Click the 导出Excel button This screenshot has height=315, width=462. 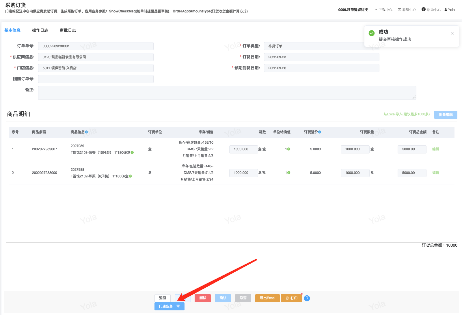pyautogui.click(x=267, y=298)
